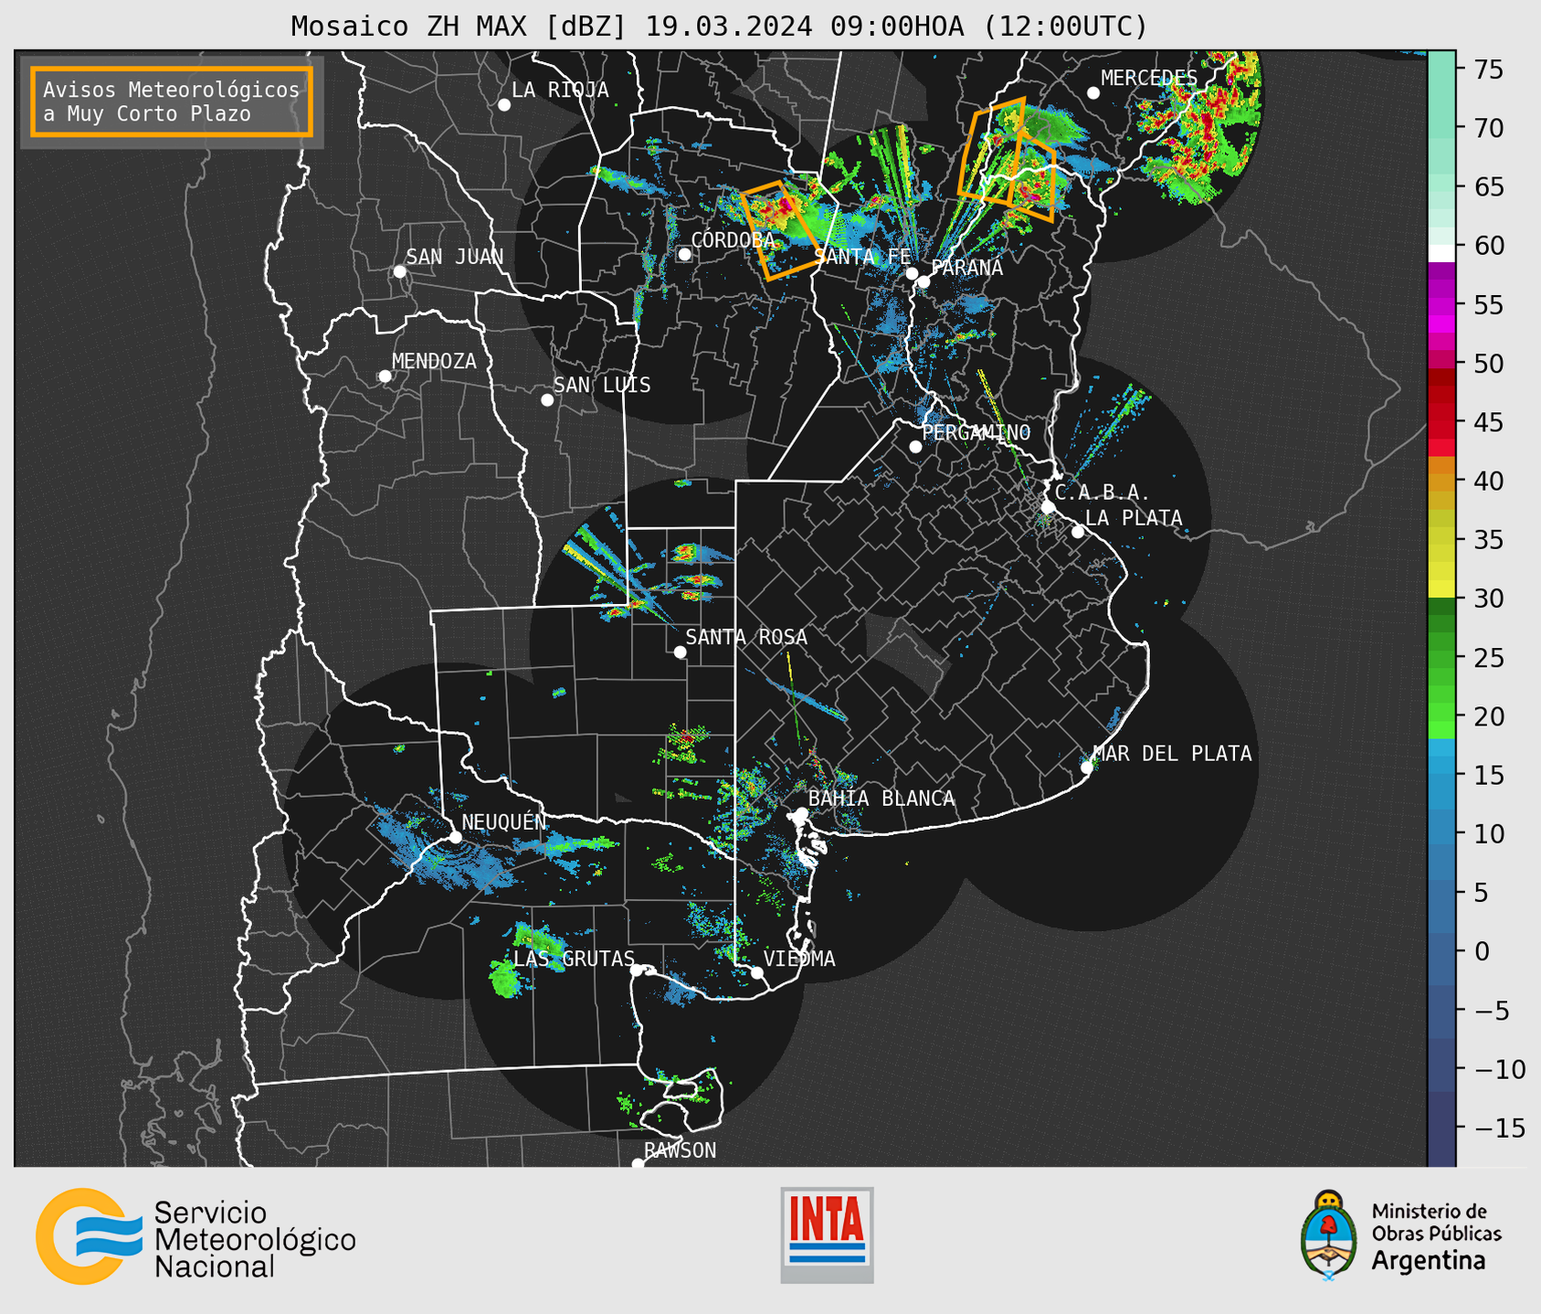Click the 75 dBZ level on colorbar
1541x1314 pixels.
pos(1441,69)
